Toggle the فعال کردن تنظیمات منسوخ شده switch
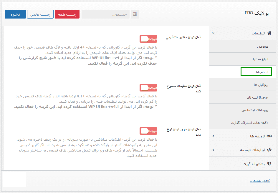The image size is (278, 193). click(148, 88)
